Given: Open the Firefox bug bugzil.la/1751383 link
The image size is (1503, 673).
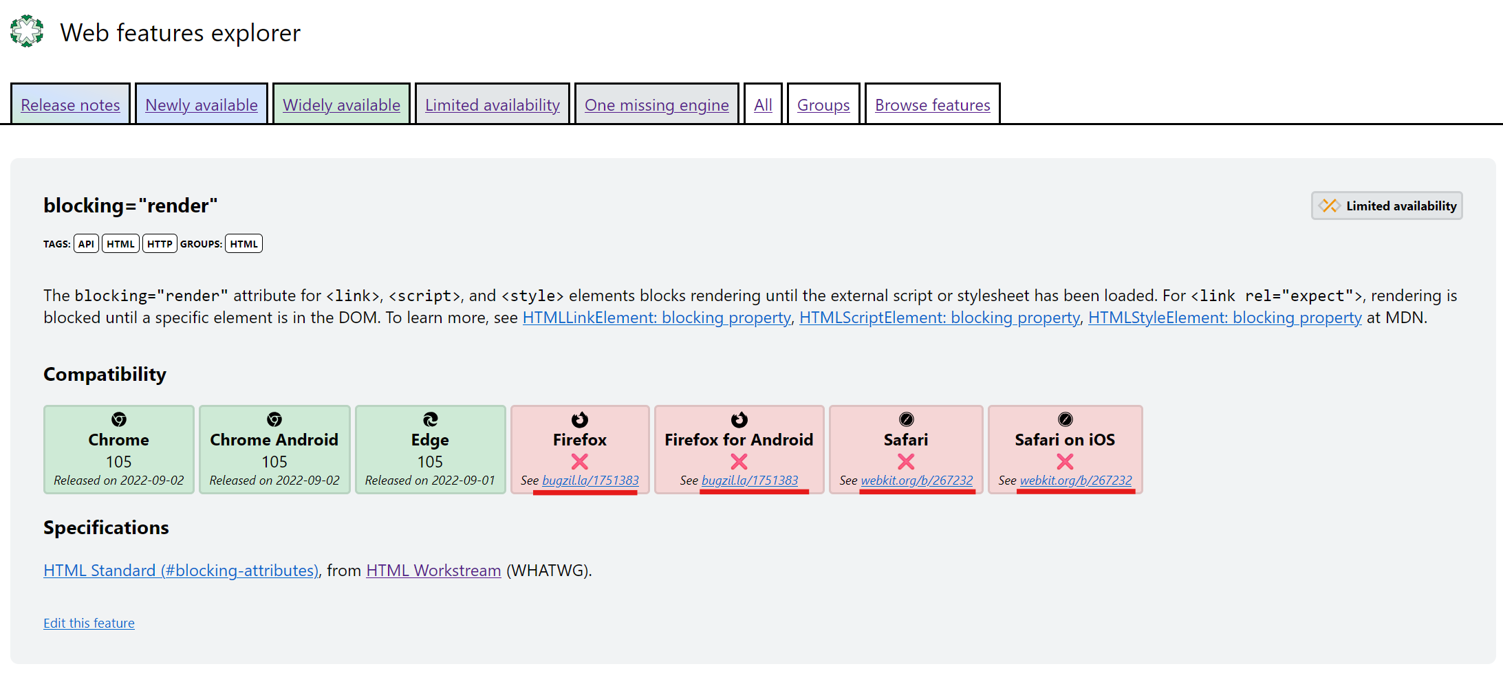Looking at the screenshot, I should [590, 481].
